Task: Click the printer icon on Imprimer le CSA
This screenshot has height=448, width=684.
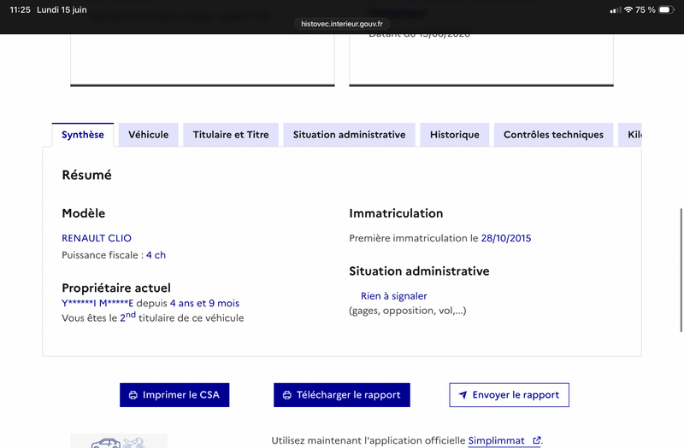Action: point(133,395)
